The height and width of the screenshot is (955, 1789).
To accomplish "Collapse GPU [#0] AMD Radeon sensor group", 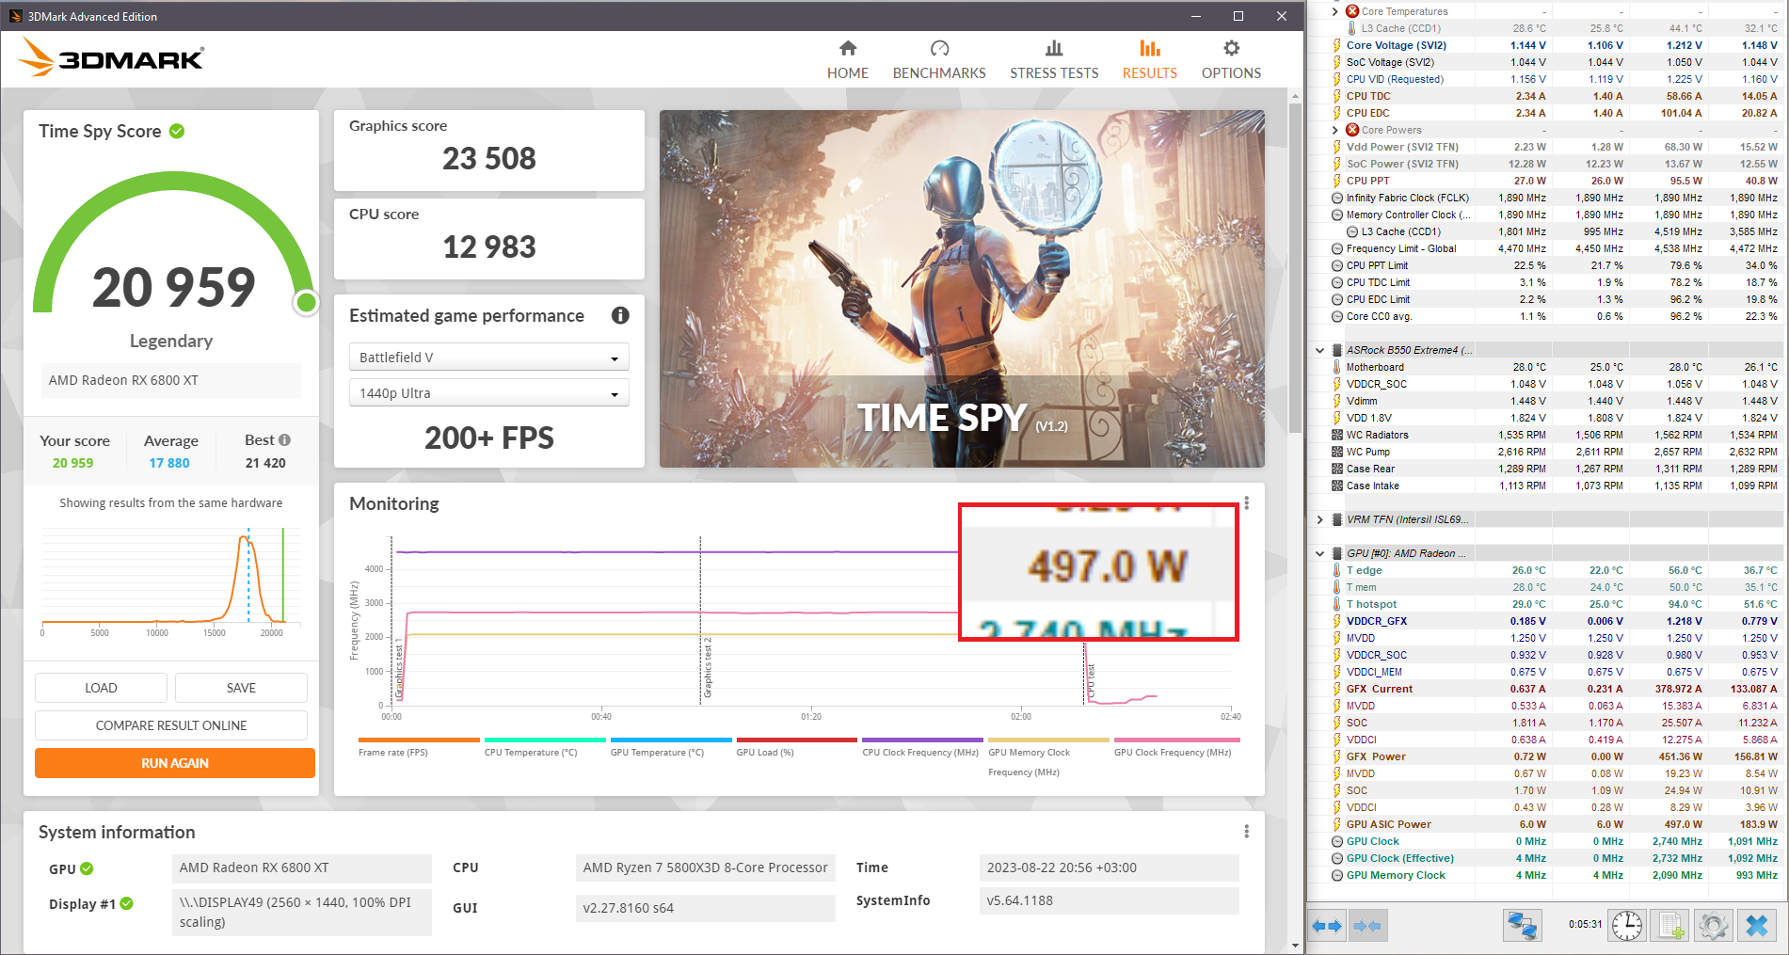I will tap(1320, 553).
